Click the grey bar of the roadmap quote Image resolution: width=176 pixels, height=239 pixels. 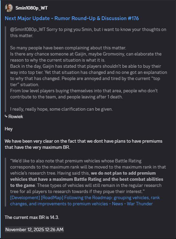(5, 182)
